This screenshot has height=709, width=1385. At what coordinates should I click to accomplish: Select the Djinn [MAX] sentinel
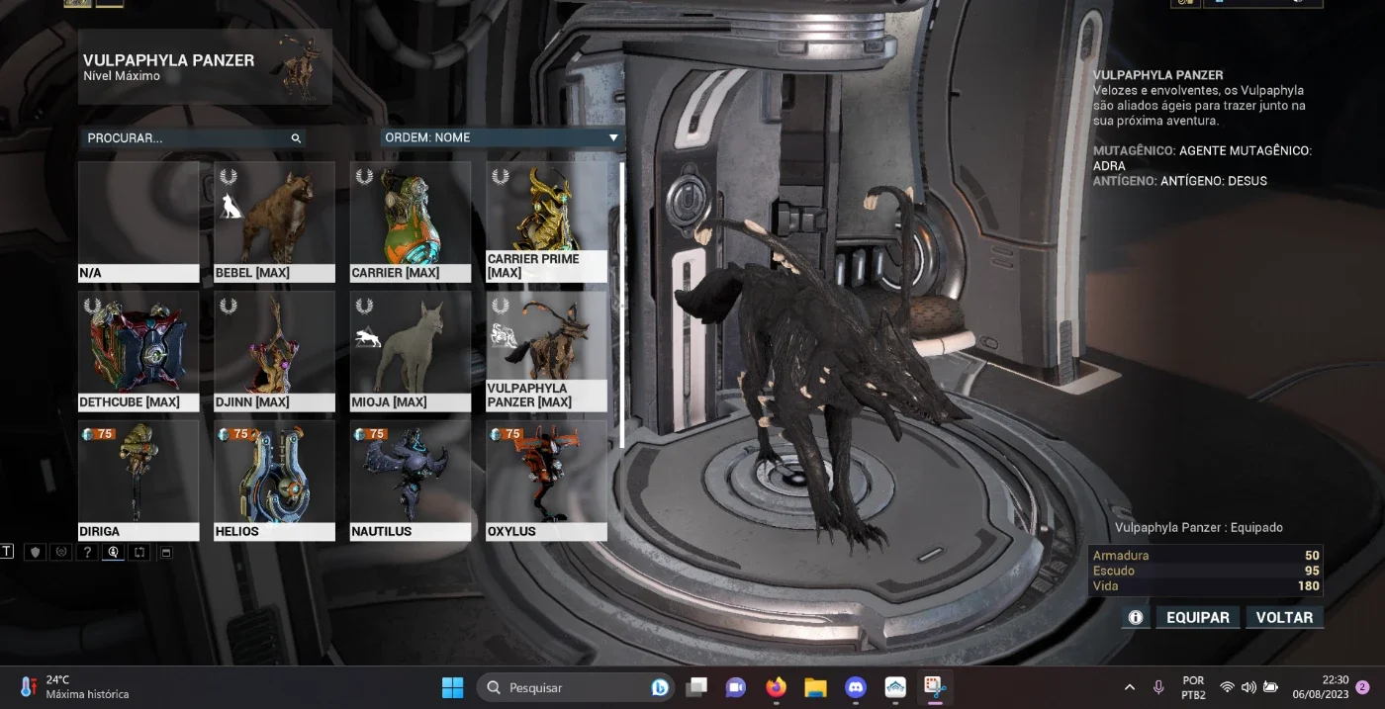pos(274,351)
